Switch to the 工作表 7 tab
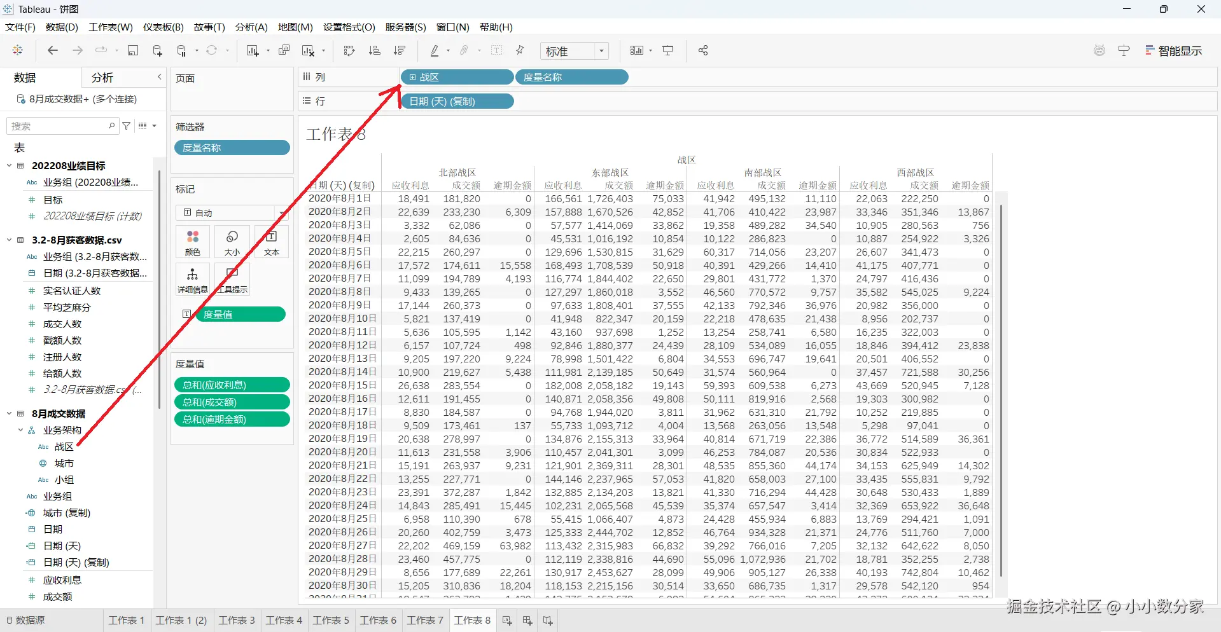Viewport: 1221px width, 632px height. pyautogui.click(x=425, y=621)
